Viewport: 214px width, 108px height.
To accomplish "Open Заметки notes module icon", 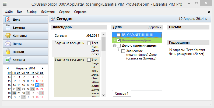I will tap(8, 28).
